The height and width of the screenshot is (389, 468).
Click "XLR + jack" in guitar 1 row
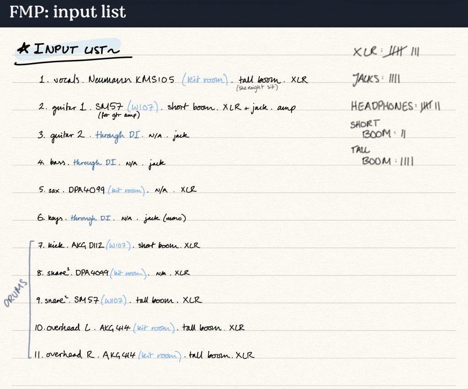point(245,108)
